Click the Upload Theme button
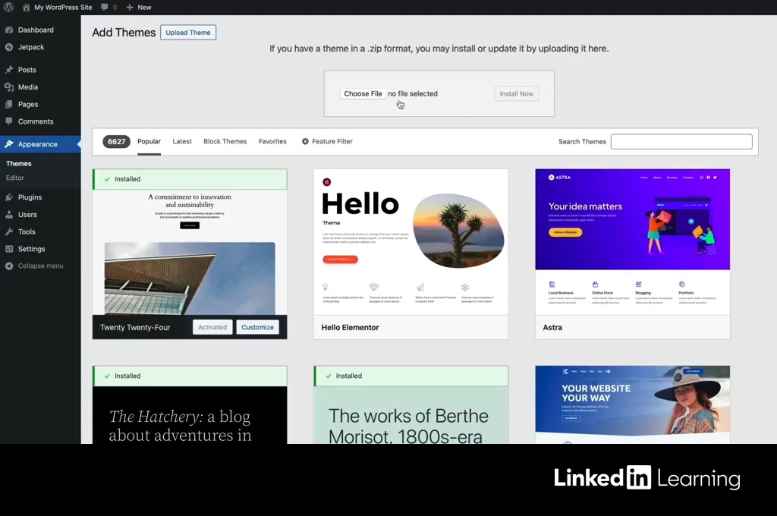 (x=188, y=33)
